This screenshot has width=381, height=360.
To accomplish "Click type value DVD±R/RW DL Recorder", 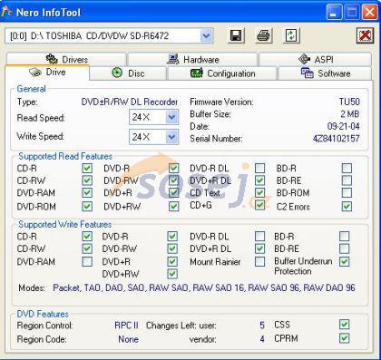I will point(130,102).
